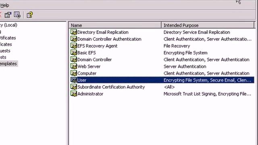The image size is (258, 145).
Task: Click the Directory Email Replication template icon
Action: tap(73, 32)
